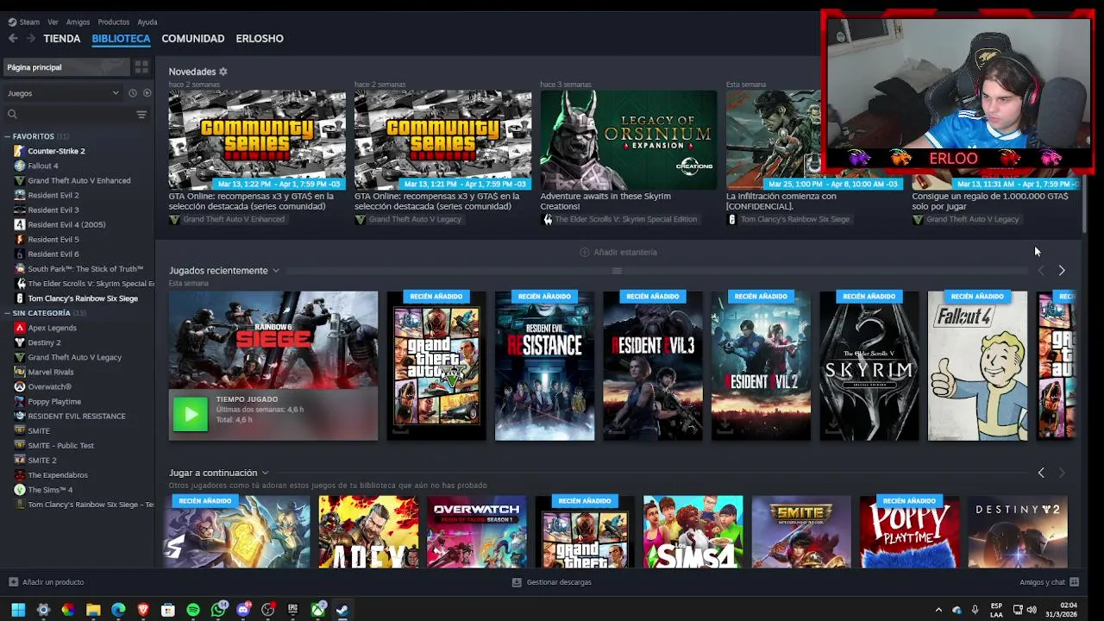Click Añadir un producto
This screenshot has width=1104, height=621.
click(x=46, y=582)
